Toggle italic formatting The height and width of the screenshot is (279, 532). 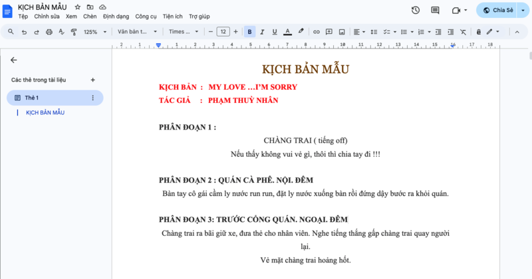pyautogui.click(x=262, y=32)
